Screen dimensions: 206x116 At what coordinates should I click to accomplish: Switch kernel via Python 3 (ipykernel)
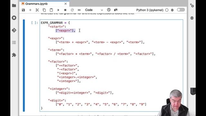(x=150, y=10)
